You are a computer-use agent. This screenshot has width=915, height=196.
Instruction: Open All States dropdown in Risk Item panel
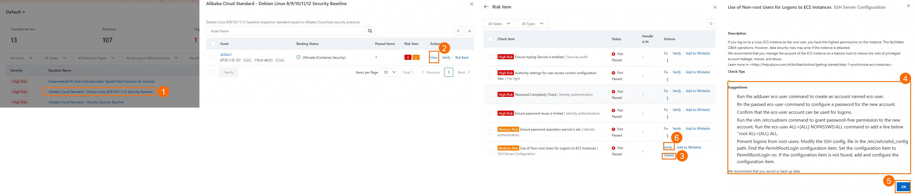pyautogui.click(x=499, y=24)
